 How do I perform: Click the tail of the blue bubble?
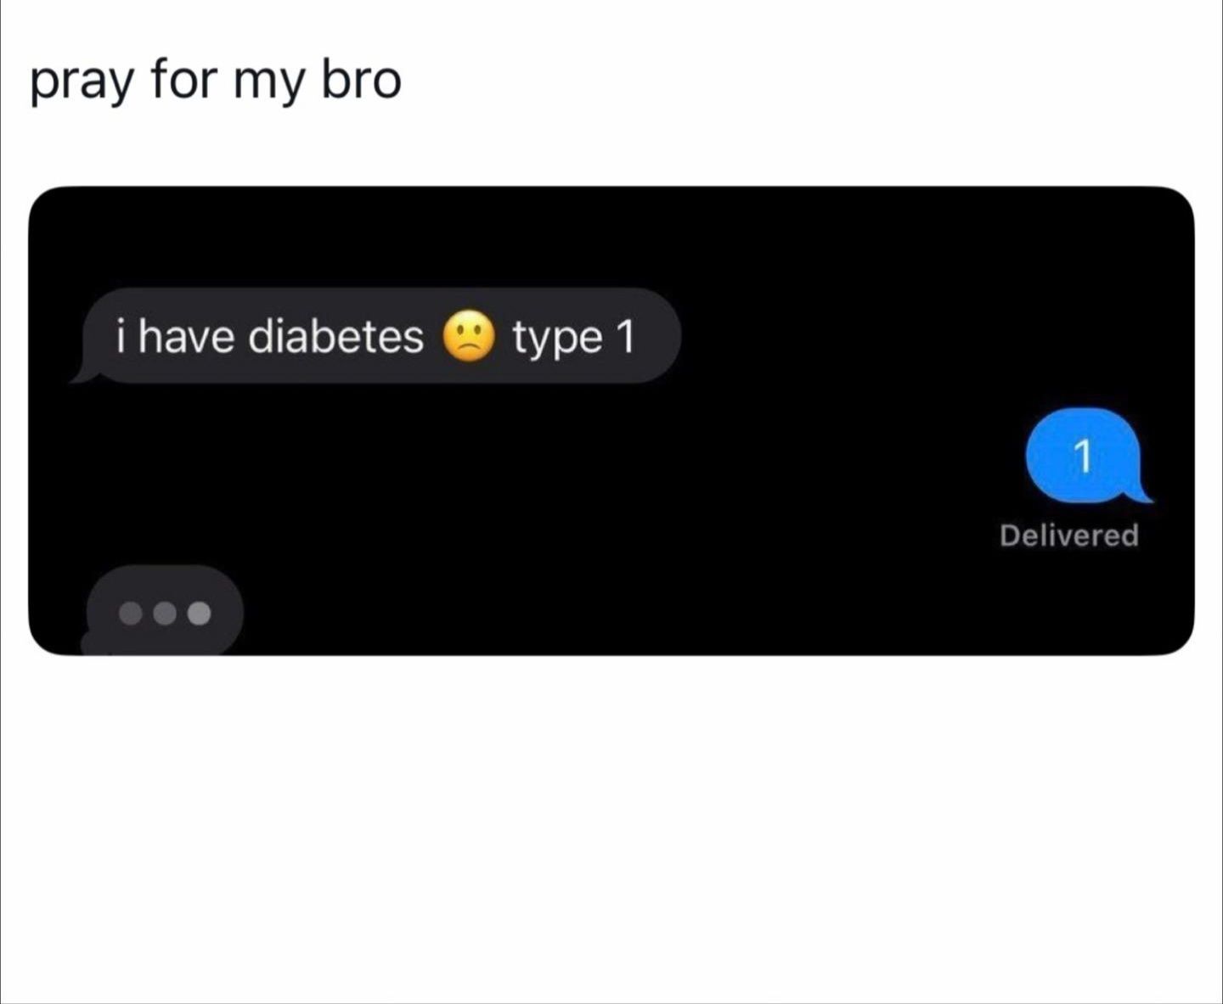[1141, 493]
